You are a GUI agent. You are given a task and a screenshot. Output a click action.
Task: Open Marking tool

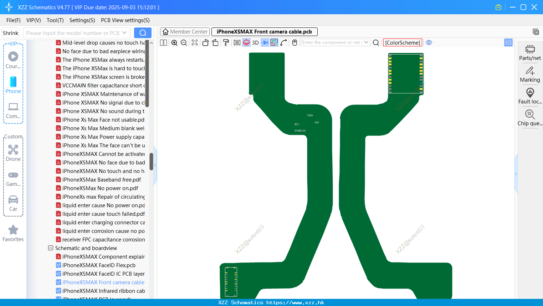click(x=530, y=75)
